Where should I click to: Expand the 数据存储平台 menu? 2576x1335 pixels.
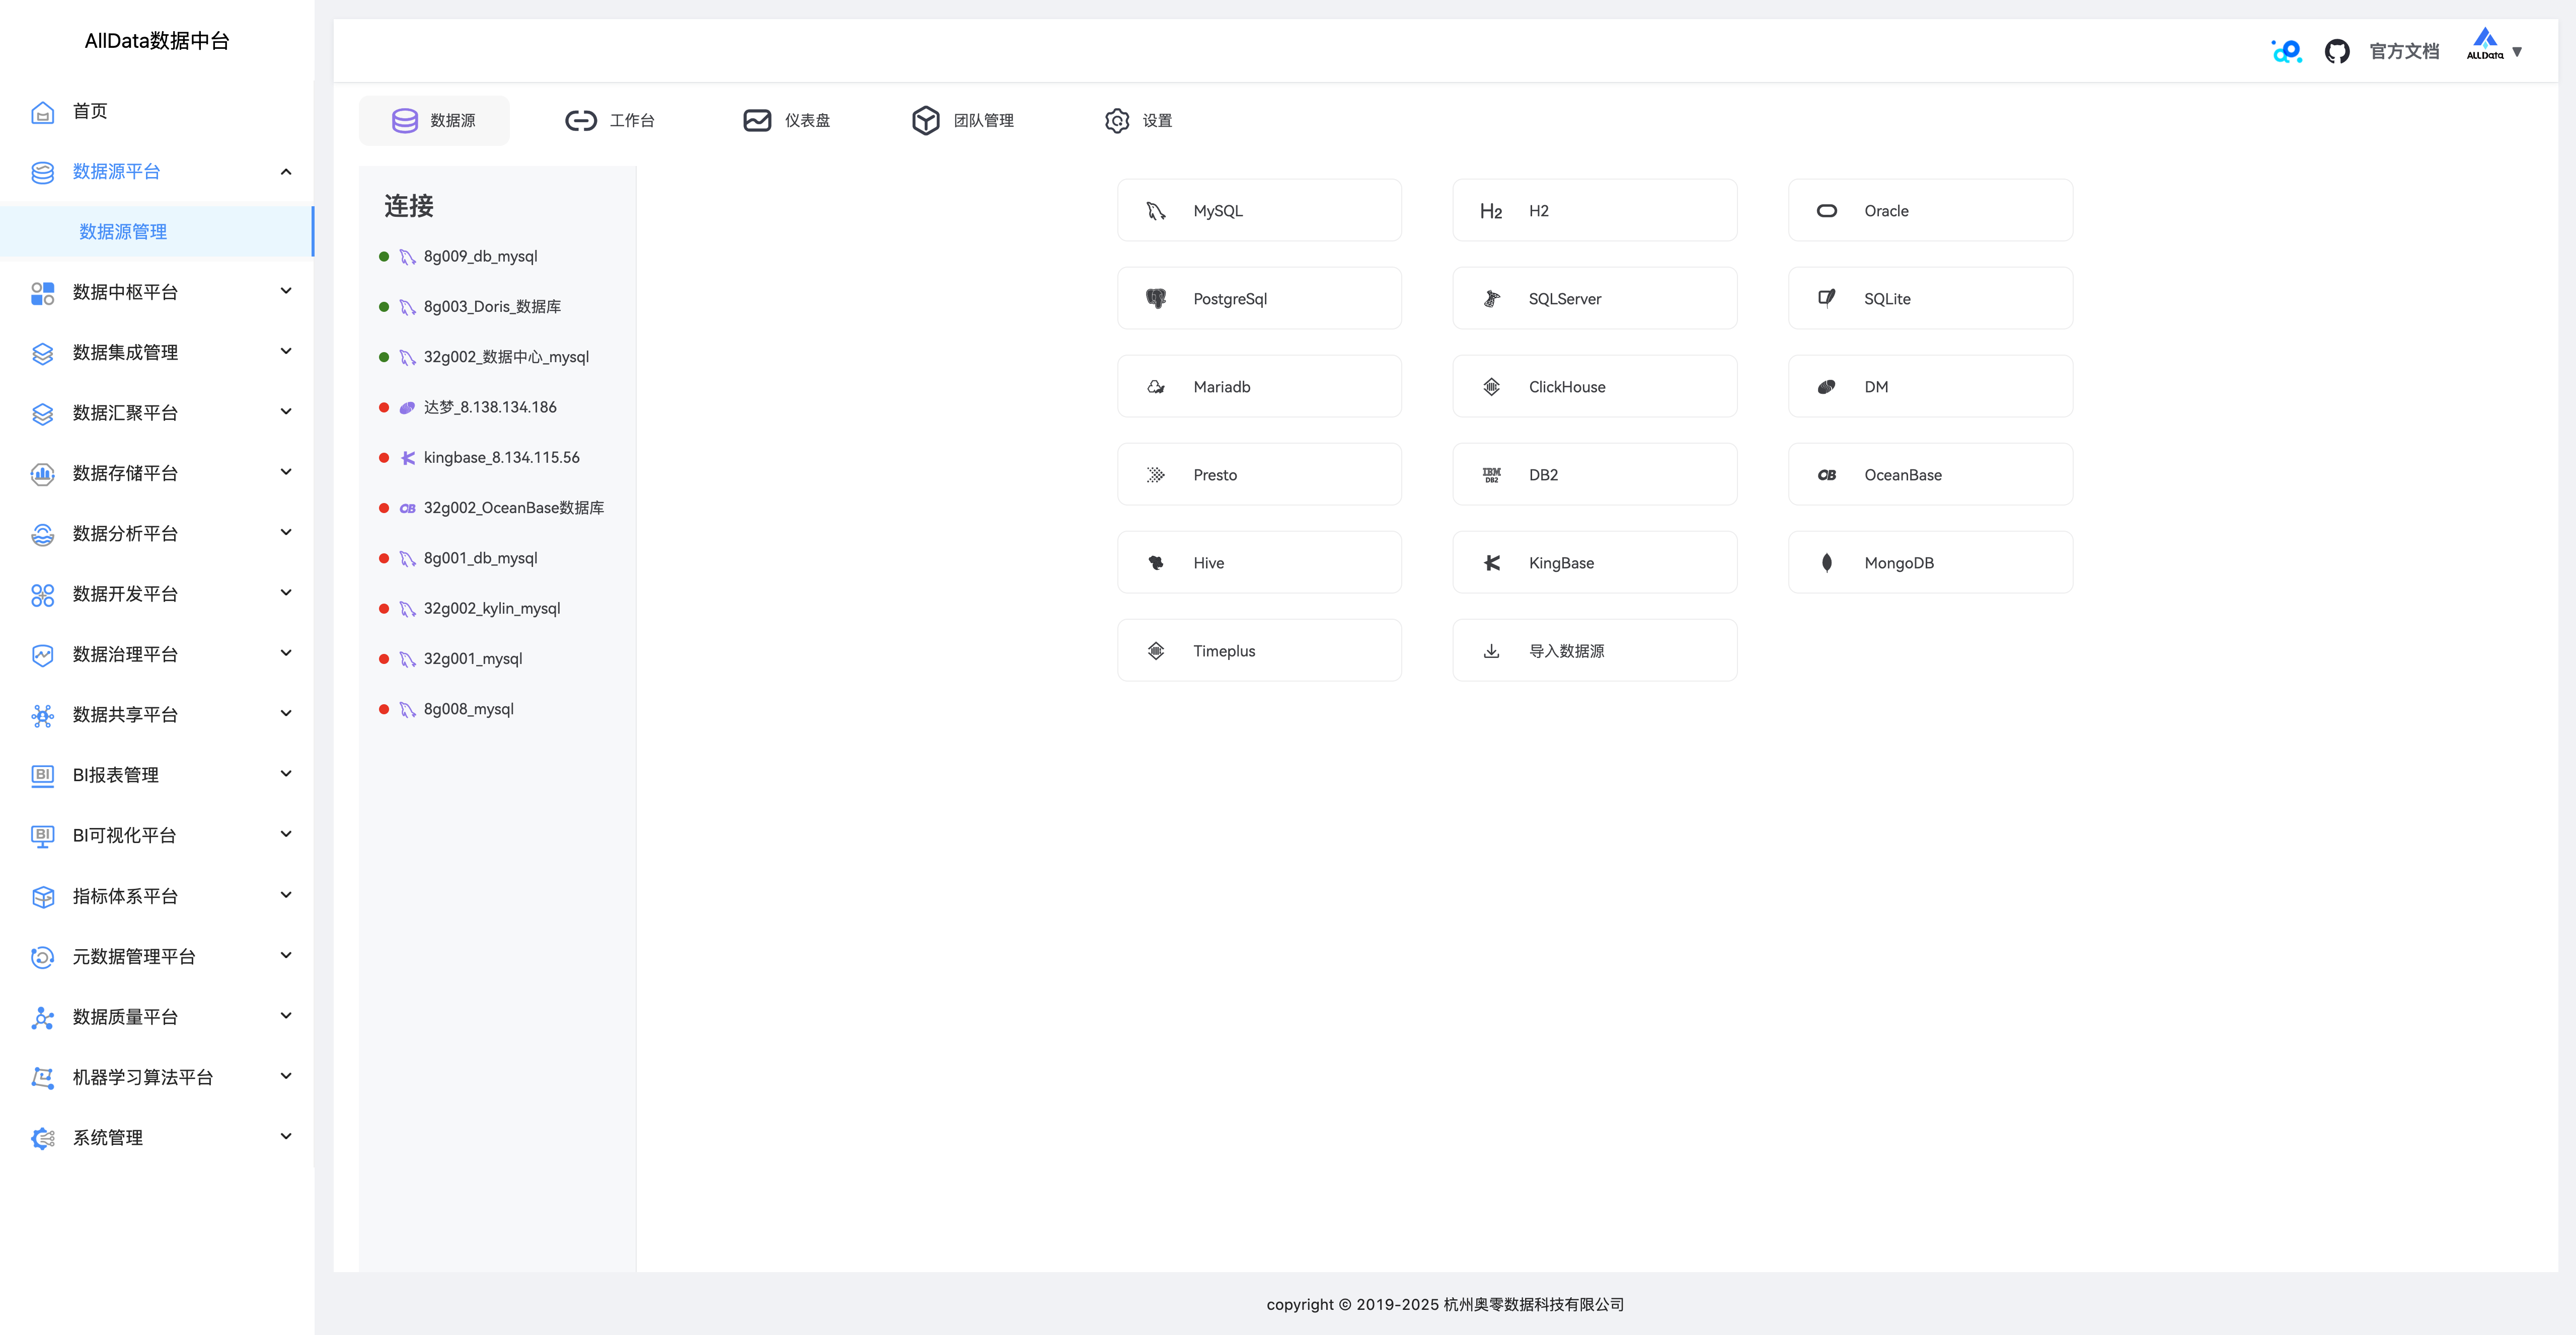coord(157,474)
